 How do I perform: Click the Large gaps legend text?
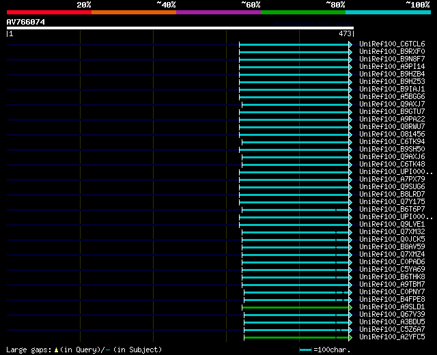tap(29, 350)
